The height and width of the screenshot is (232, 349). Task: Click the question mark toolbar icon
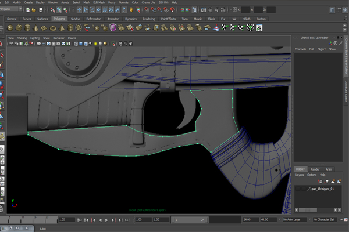pos(124,10)
